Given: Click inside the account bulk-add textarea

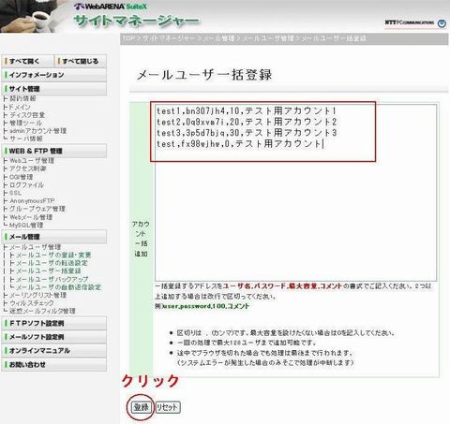Looking at the screenshot, I should click(x=295, y=193).
